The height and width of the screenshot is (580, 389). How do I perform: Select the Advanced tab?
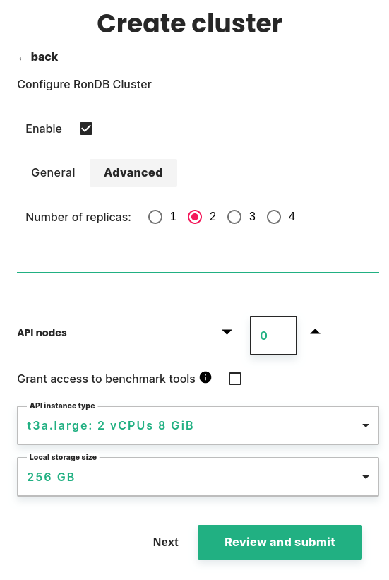pyautogui.click(x=133, y=173)
